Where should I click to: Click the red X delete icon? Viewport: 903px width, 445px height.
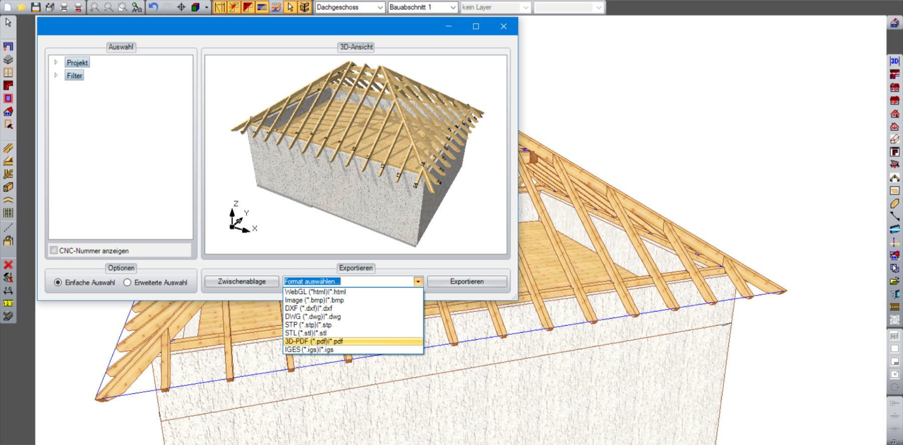(x=8, y=265)
